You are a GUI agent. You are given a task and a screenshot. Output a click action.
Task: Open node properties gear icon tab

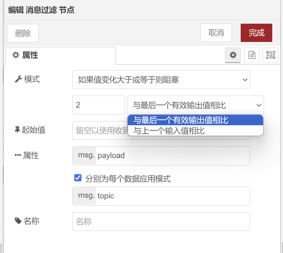(233, 55)
